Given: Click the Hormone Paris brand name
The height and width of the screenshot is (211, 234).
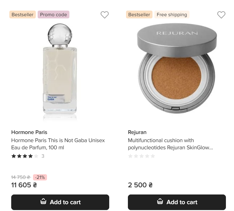Looking at the screenshot, I should point(29,132).
